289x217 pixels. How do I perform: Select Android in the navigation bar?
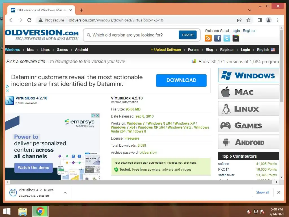[82, 50]
